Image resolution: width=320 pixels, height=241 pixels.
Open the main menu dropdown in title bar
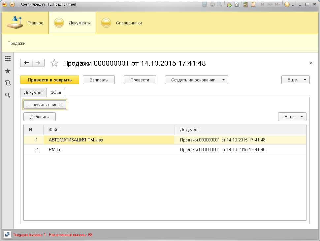(12, 4)
